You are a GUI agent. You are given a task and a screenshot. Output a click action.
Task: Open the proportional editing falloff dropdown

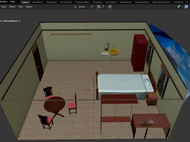(x=115, y=7)
